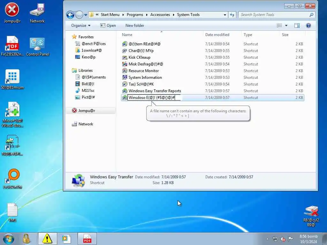Open the Micro#%@! V9)su$ desktop shortcut
Screen dimensions: 327x245
point(12,114)
